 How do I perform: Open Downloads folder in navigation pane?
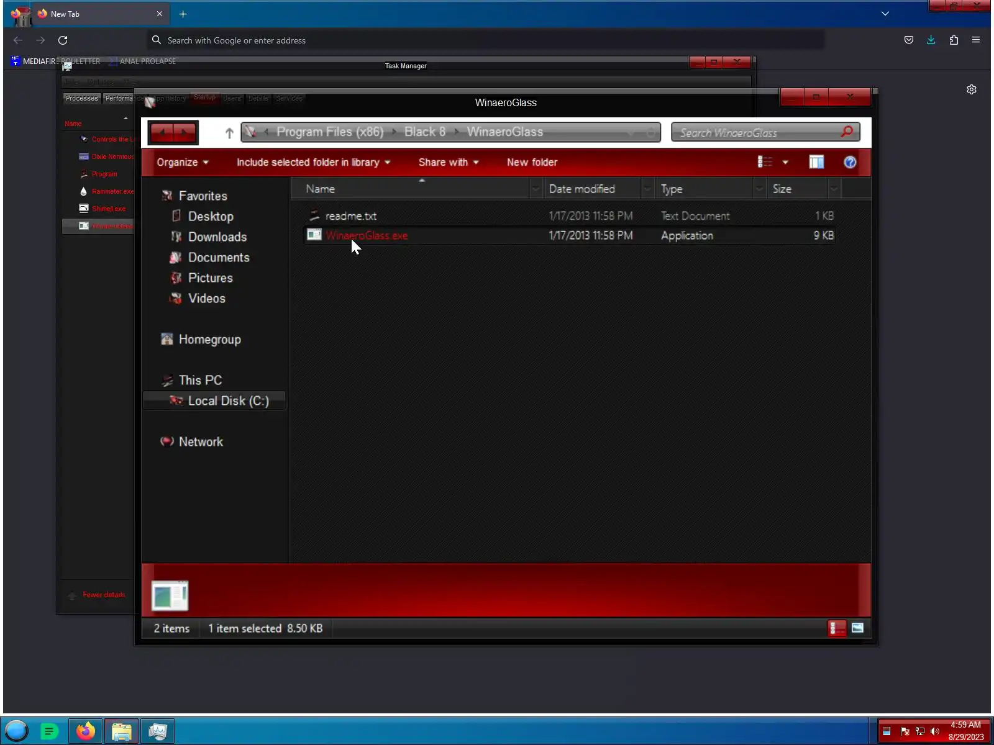coord(217,237)
